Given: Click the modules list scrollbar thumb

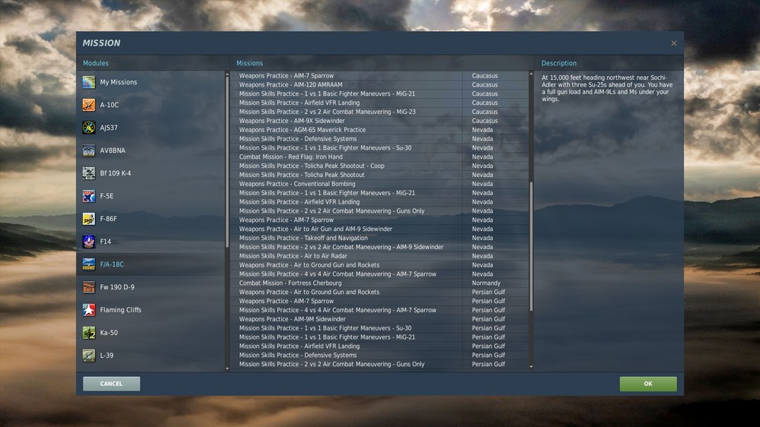Looking at the screenshot, I should (x=227, y=162).
